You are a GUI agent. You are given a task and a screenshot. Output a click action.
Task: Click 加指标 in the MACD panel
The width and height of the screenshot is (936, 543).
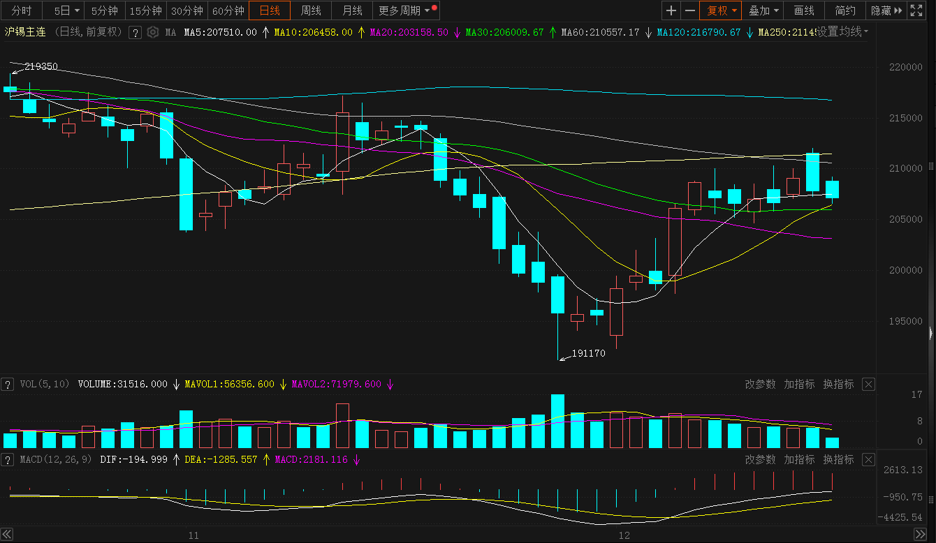coord(799,459)
